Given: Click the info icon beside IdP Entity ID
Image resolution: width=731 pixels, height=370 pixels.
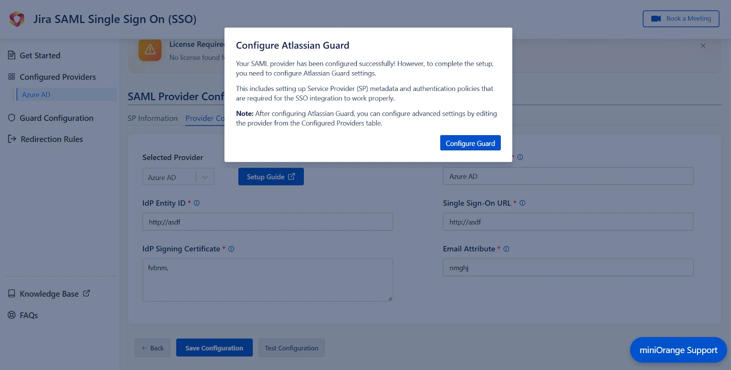Looking at the screenshot, I should (x=196, y=203).
